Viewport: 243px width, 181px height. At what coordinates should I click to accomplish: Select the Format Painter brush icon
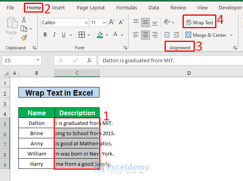tap(24, 38)
